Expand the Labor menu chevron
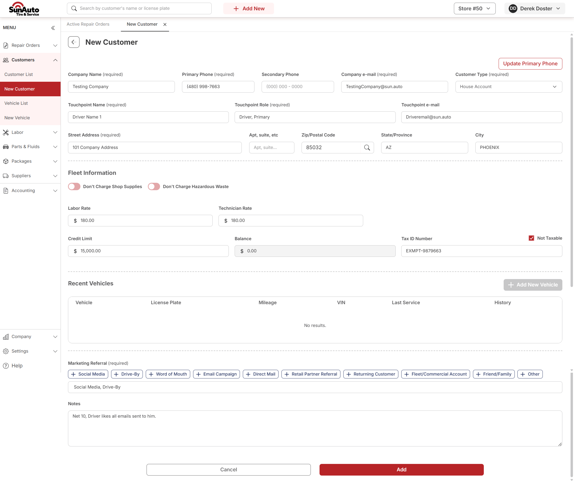574x483 pixels. [55, 133]
